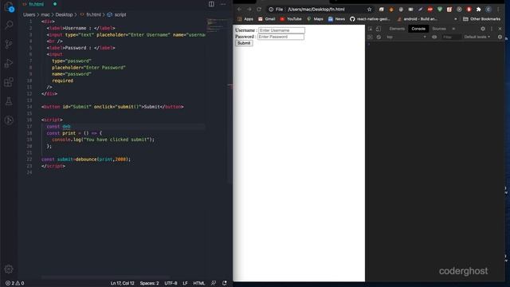Open the errors and warnings status item

pos(14,283)
